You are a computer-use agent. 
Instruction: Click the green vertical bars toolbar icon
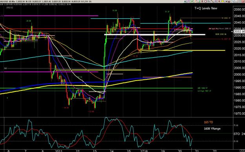click(x=199, y=2)
